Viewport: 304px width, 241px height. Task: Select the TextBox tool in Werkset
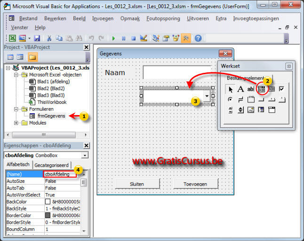(251, 89)
